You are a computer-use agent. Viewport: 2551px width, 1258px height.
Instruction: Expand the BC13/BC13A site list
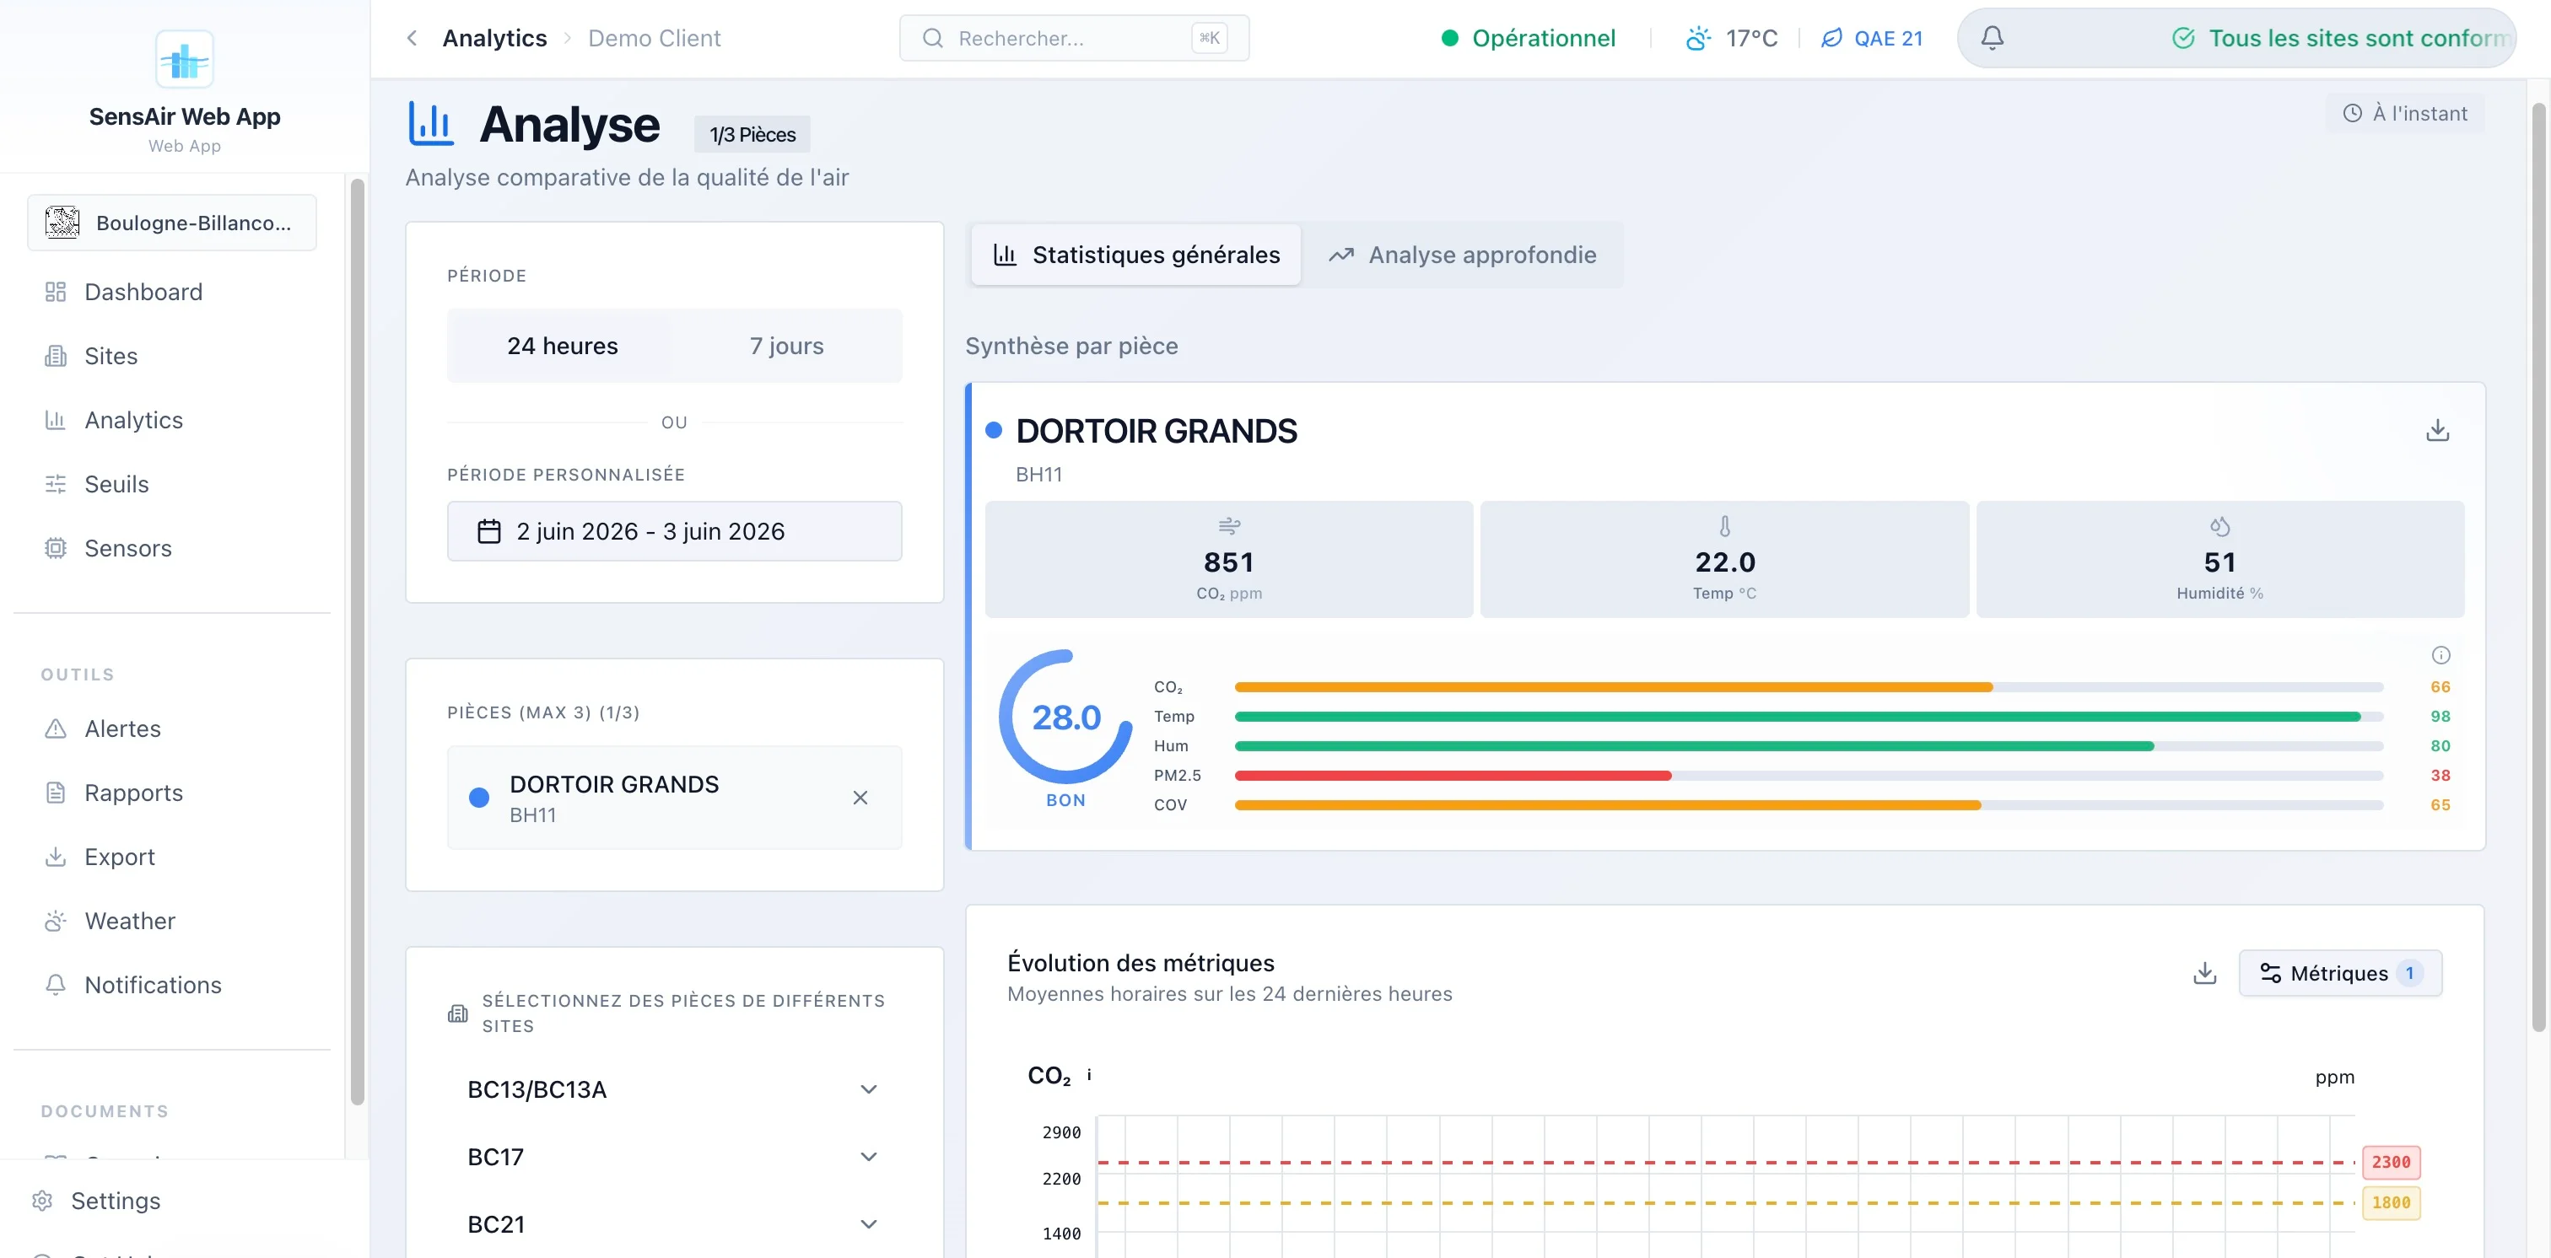click(x=674, y=1089)
